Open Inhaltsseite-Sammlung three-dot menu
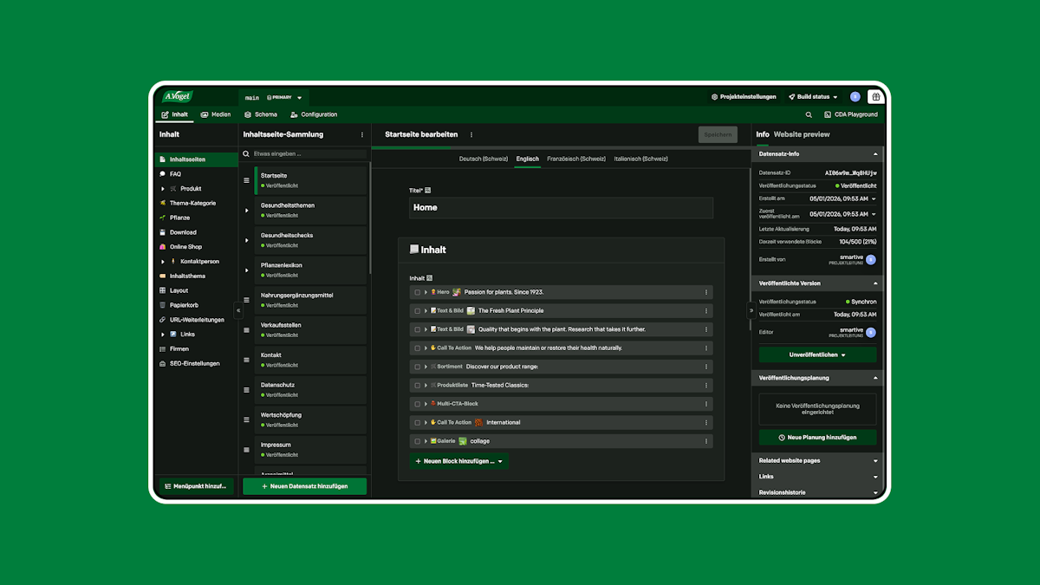 (362, 135)
